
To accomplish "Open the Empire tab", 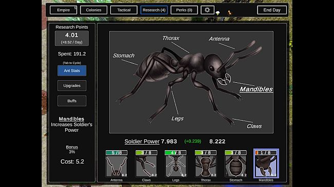I will coord(63,10).
